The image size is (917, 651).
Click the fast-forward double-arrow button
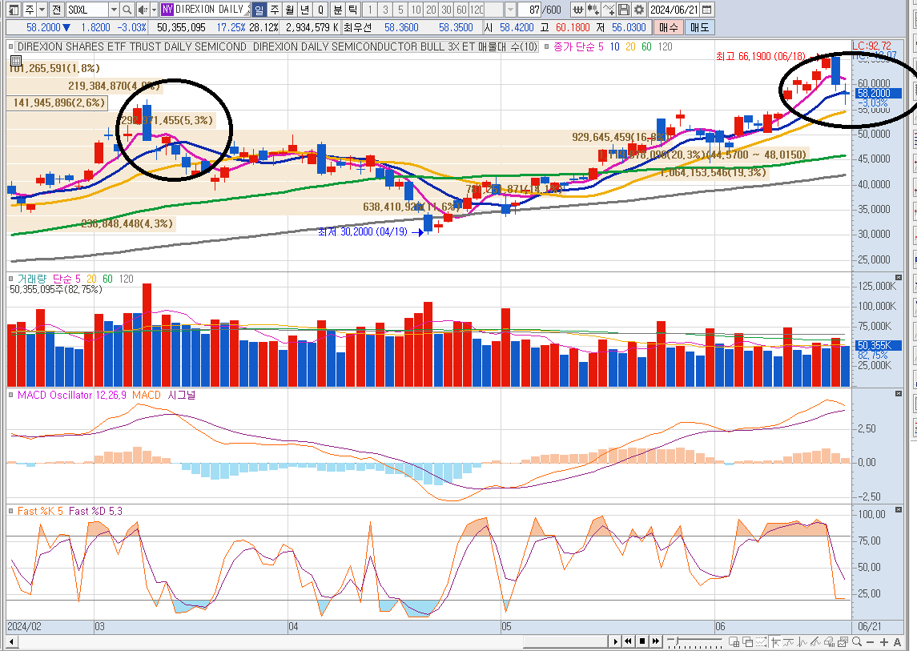click(x=656, y=641)
